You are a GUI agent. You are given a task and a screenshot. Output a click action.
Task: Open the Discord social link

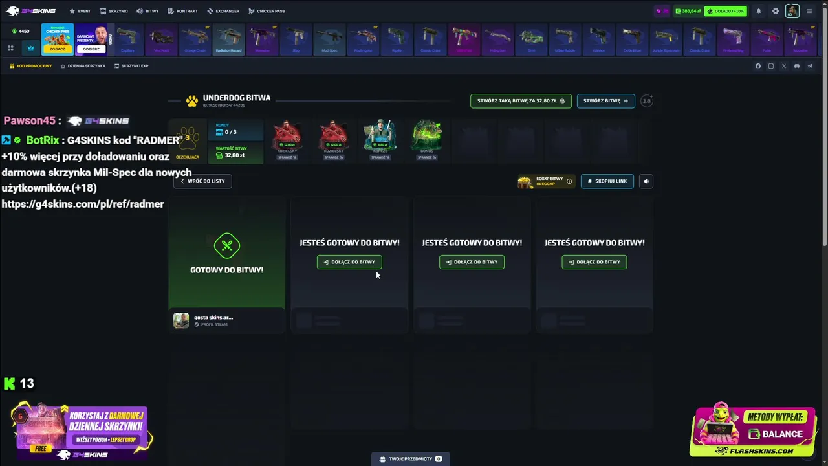[x=797, y=66]
